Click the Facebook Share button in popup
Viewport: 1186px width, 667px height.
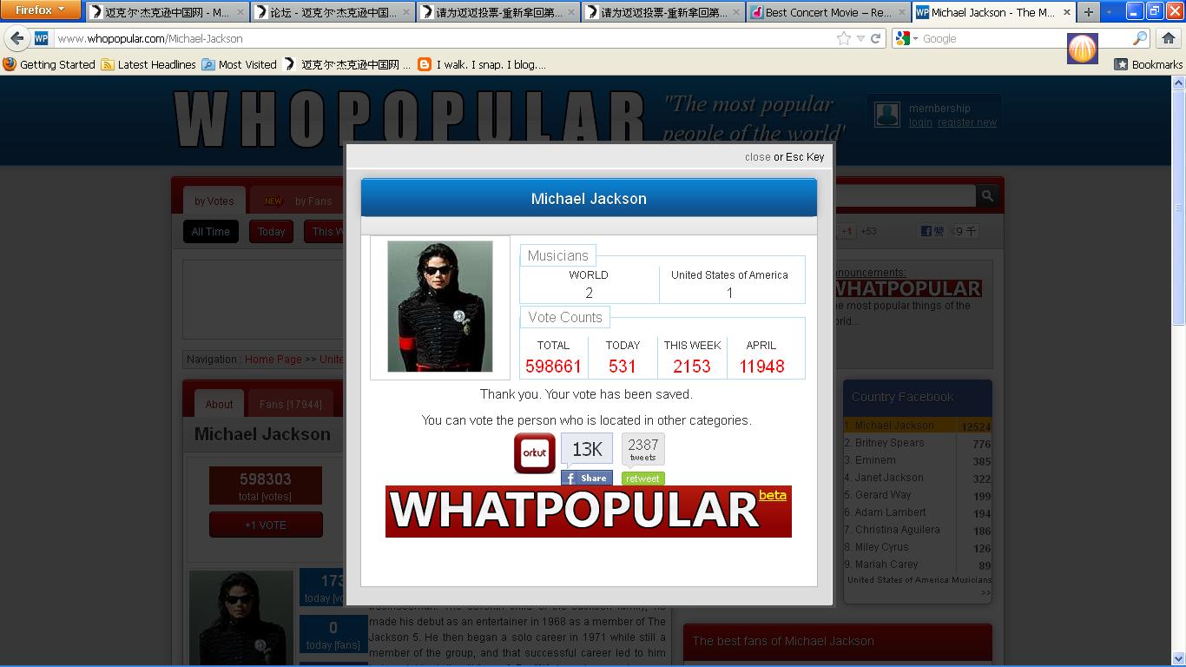(586, 478)
